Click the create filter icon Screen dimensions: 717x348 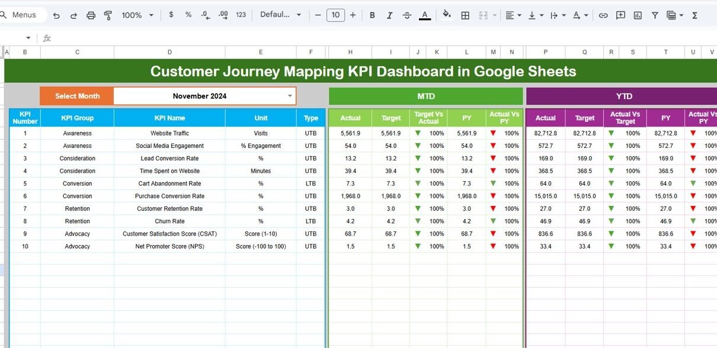(655, 15)
